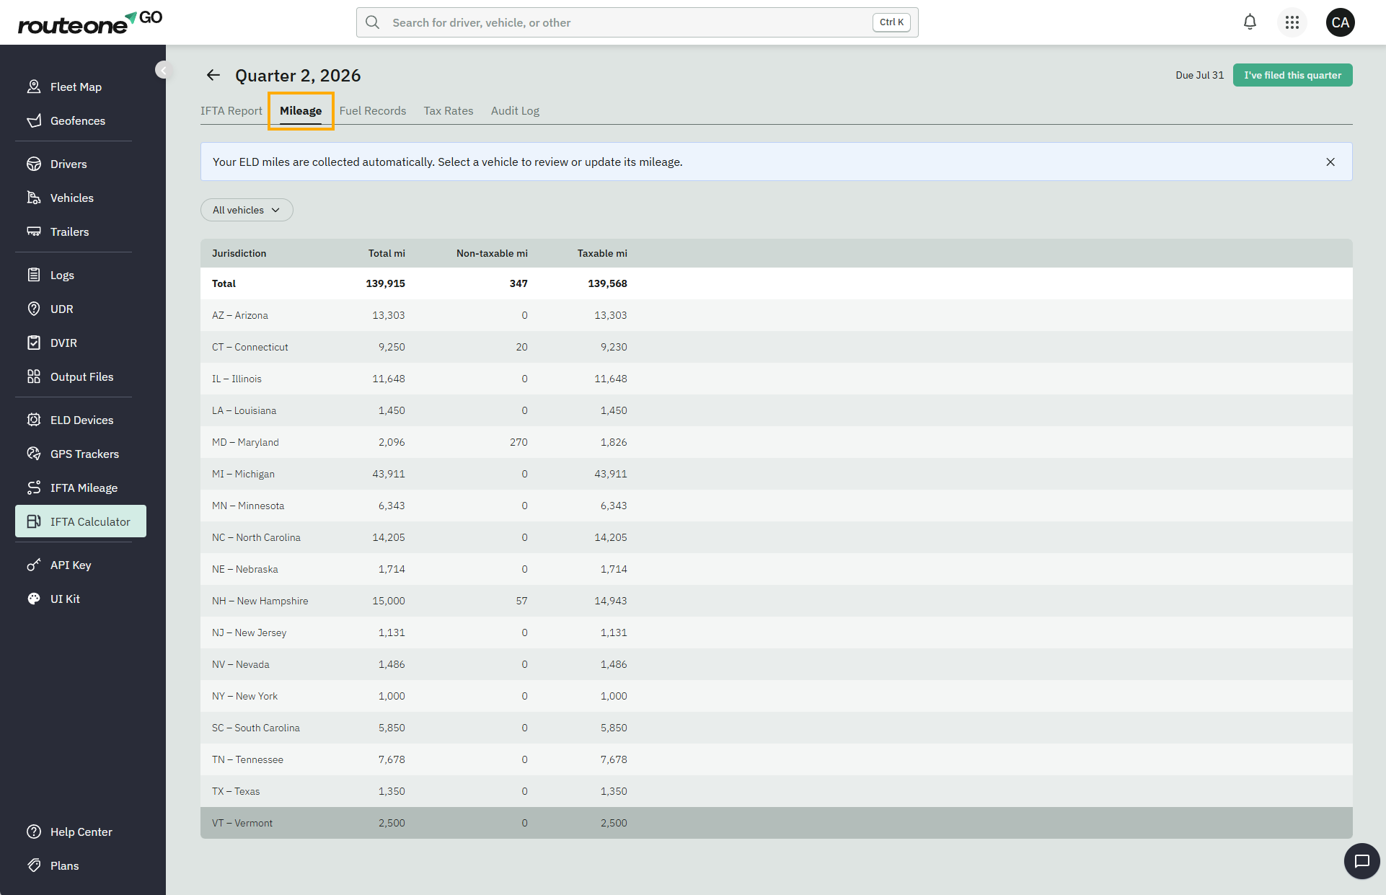Screen dimensions: 1386x895
Task: Open IFTA Mileage page
Action: click(80, 488)
